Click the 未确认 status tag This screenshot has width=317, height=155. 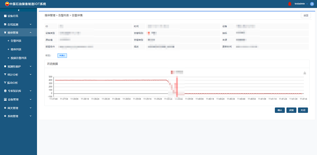[x=62, y=55]
